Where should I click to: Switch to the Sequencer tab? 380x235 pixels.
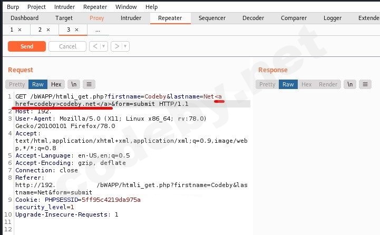212,18
